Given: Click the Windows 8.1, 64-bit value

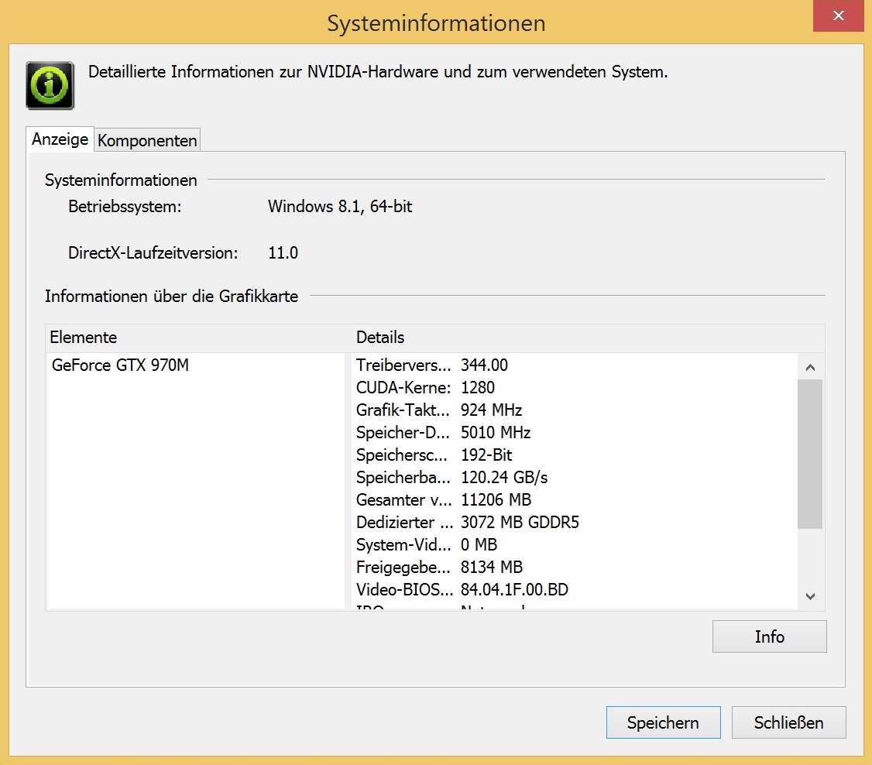Looking at the screenshot, I should pyautogui.click(x=340, y=206).
